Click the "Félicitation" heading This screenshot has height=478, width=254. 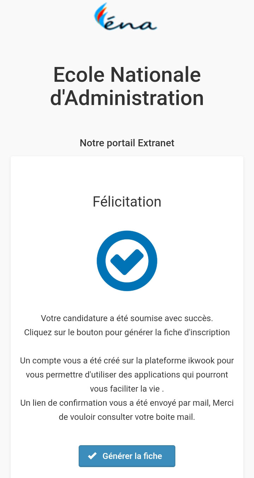pos(127,202)
